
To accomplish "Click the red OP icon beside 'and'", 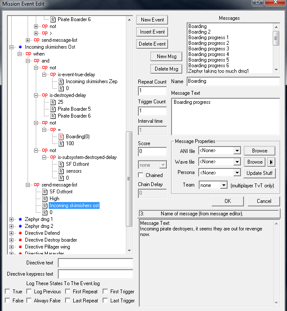I will [x=37, y=61].
